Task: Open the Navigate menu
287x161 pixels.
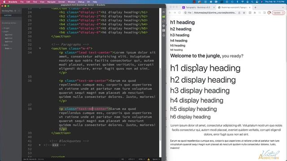Action: 52,2
